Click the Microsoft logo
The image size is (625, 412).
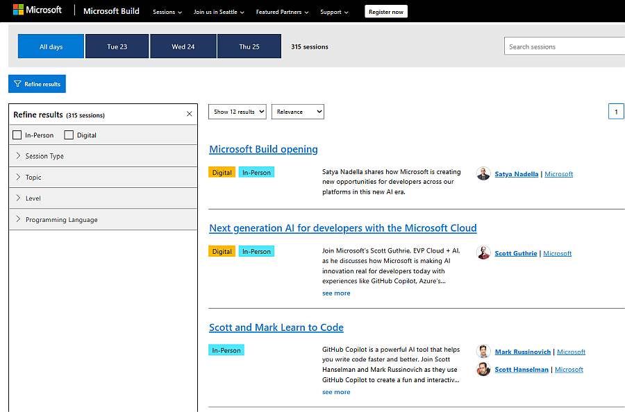(x=37, y=10)
